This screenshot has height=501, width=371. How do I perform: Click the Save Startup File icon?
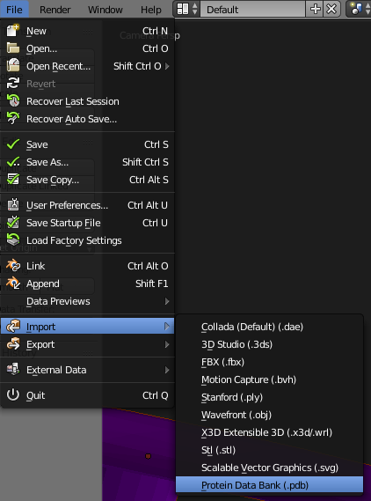(13, 223)
